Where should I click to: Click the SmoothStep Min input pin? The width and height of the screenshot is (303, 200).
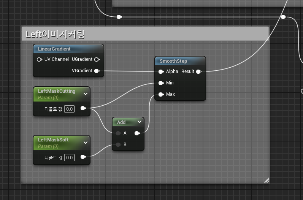coord(161,83)
